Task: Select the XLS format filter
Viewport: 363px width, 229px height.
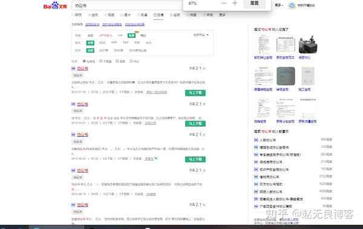Action: 148,42
